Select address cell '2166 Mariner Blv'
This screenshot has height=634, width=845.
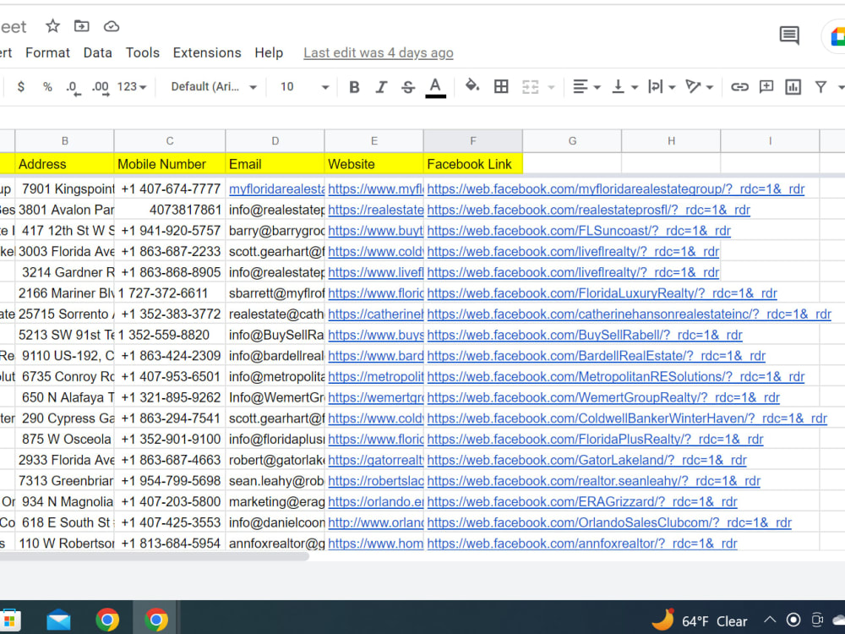65,293
